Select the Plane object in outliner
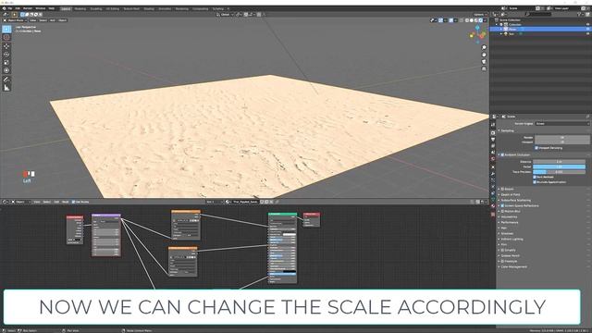Screen dimensions: 592x333 click(512, 29)
